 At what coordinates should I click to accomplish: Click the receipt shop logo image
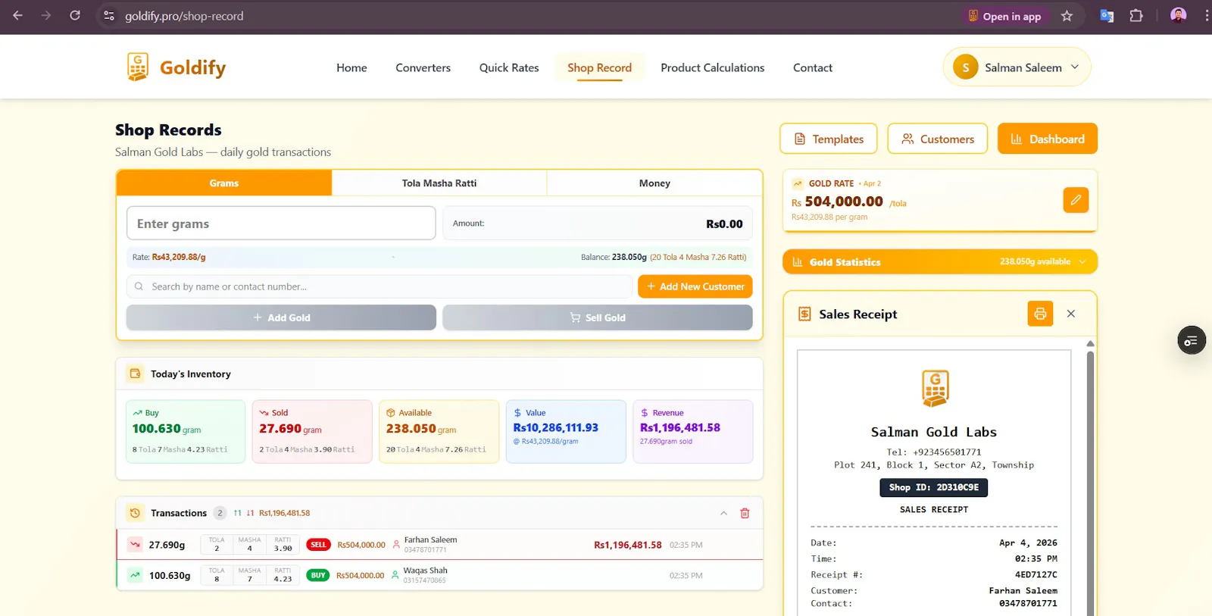[935, 388]
